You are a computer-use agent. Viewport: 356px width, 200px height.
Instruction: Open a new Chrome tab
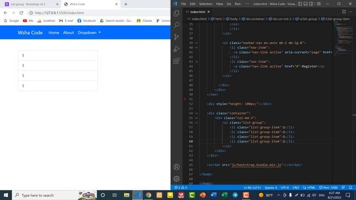point(126,4)
